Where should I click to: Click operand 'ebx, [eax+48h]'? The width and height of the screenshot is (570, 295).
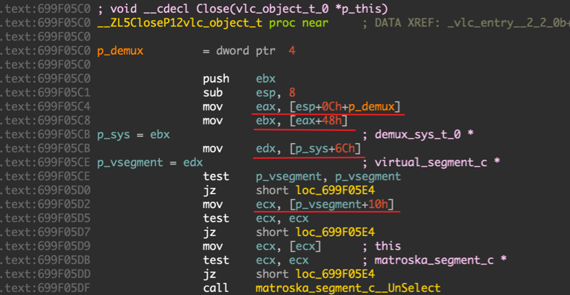pyautogui.click(x=301, y=120)
